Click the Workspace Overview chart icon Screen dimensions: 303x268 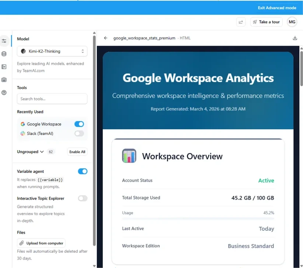(129, 156)
